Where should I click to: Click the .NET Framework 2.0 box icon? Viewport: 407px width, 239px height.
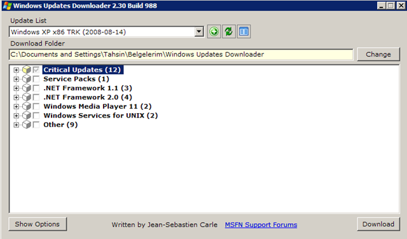pos(27,97)
